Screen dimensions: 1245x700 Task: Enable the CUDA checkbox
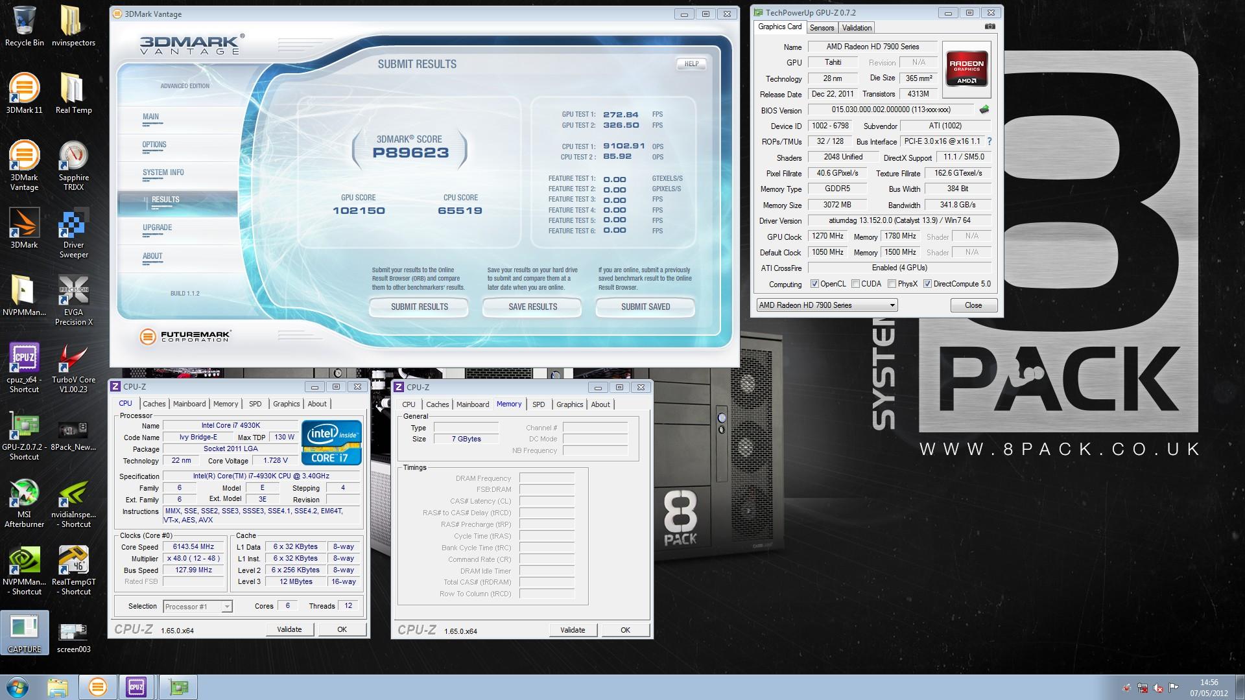855,284
